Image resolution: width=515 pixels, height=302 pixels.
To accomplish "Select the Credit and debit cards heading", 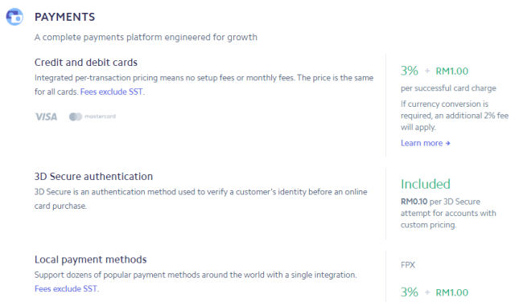I will pyautogui.click(x=86, y=63).
